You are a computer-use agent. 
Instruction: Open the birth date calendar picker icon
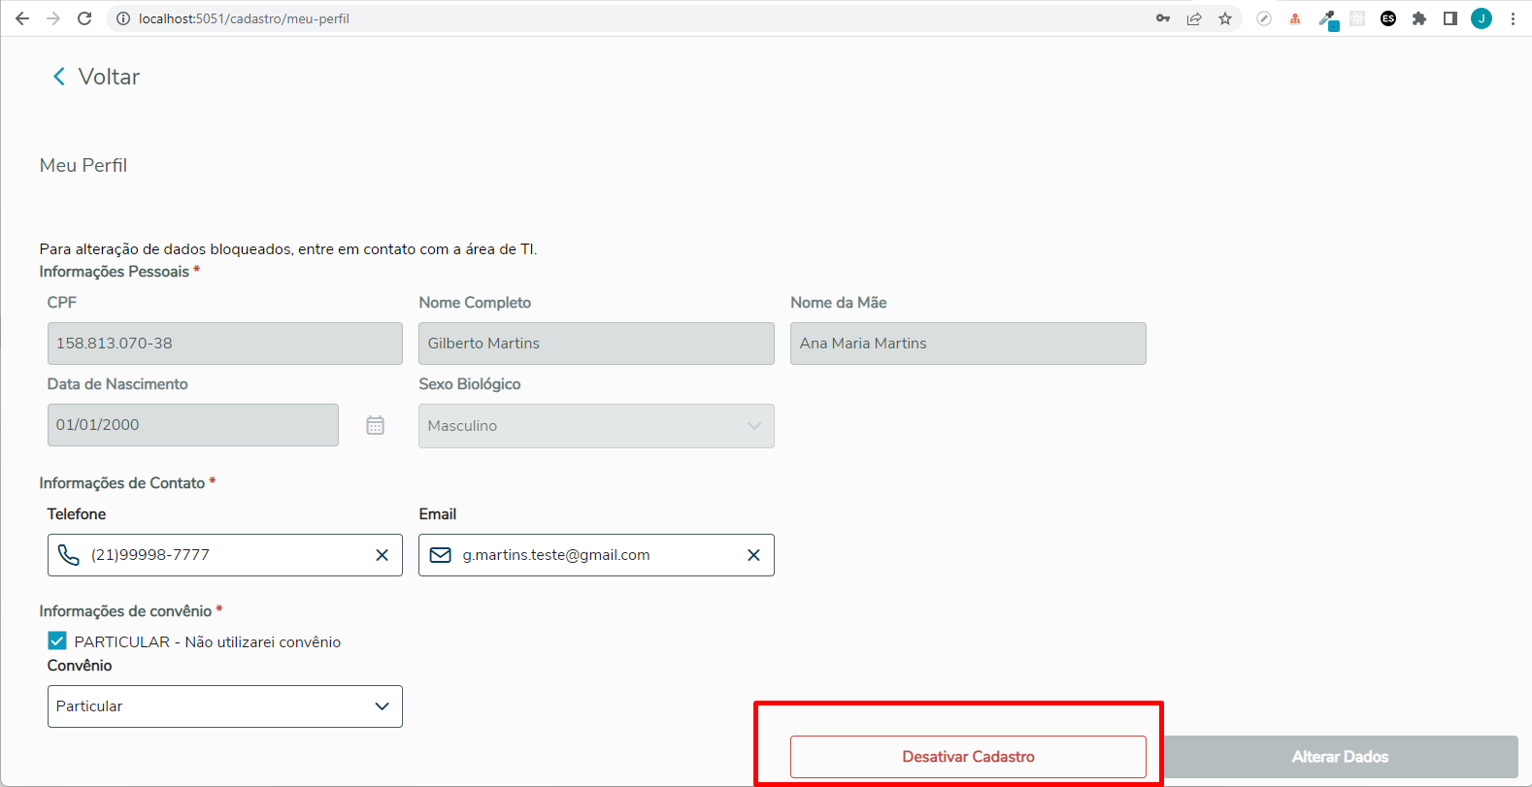tap(376, 425)
